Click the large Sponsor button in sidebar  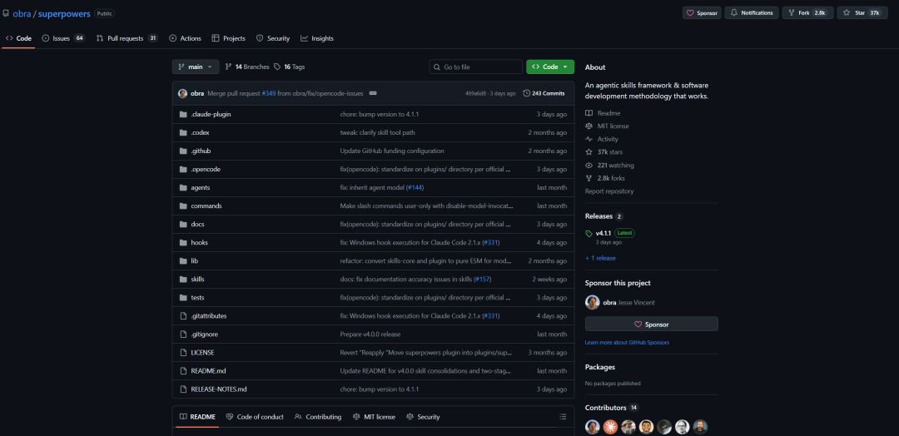[x=651, y=324]
